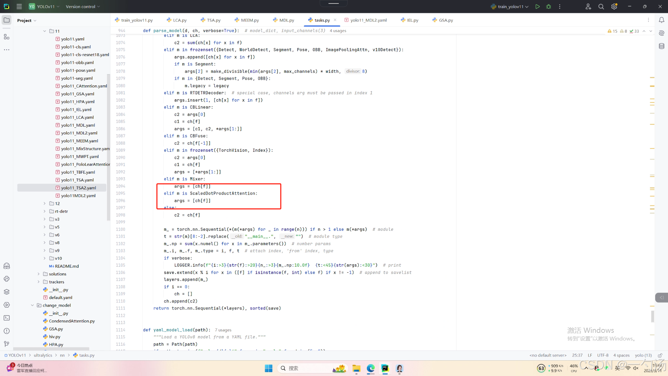Viewport: 668px width, 376px height.
Task: Expand the v8 folder
Action: pos(45,243)
